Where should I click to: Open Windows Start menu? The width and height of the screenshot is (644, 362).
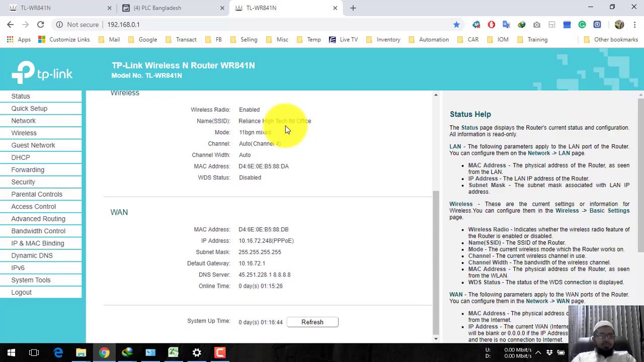point(11,352)
